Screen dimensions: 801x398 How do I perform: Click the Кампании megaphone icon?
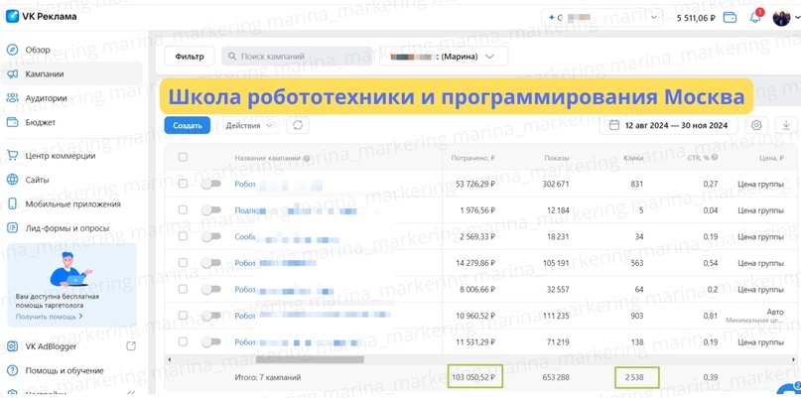pos(12,74)
